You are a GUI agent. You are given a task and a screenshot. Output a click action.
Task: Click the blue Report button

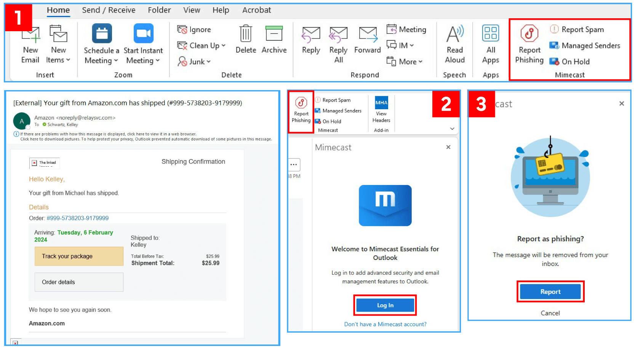[x=550, y=292]
